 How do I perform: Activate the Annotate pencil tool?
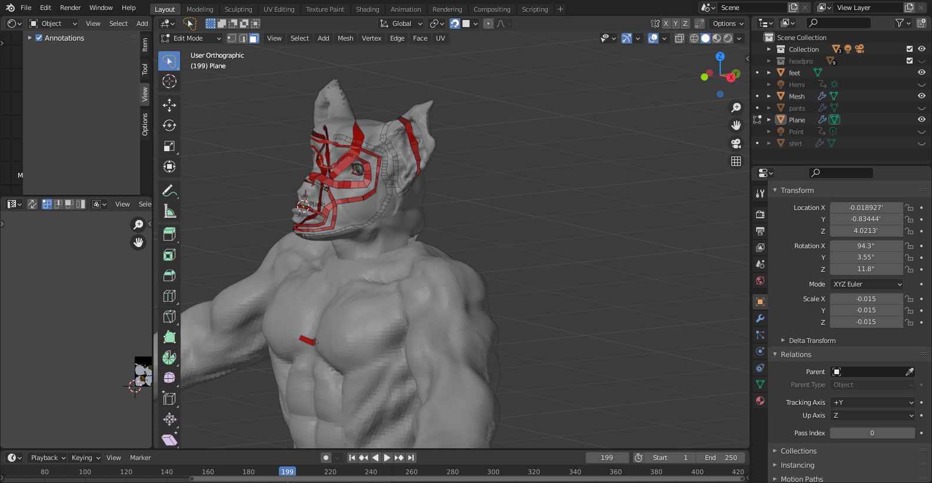point(169,191)
